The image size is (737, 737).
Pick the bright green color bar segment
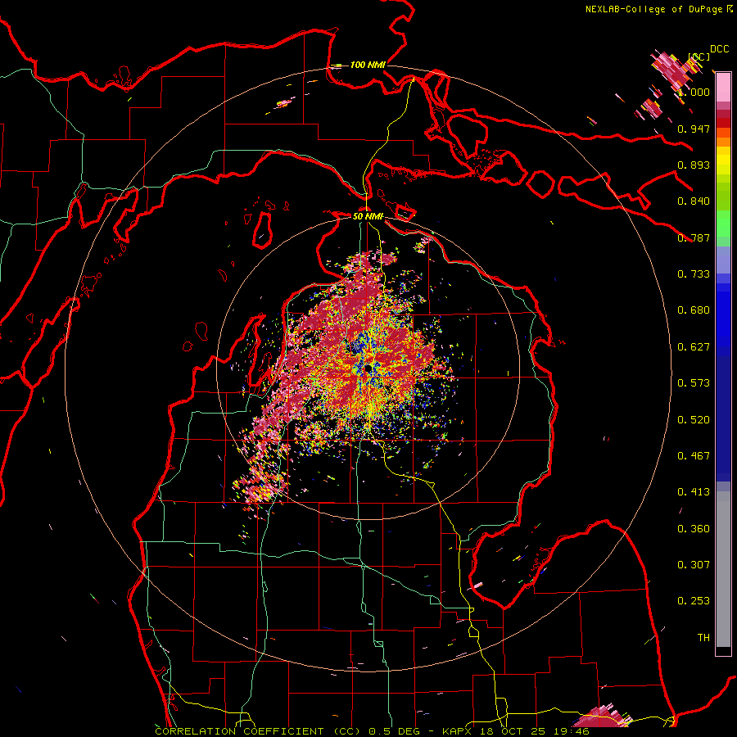[723, 224]
